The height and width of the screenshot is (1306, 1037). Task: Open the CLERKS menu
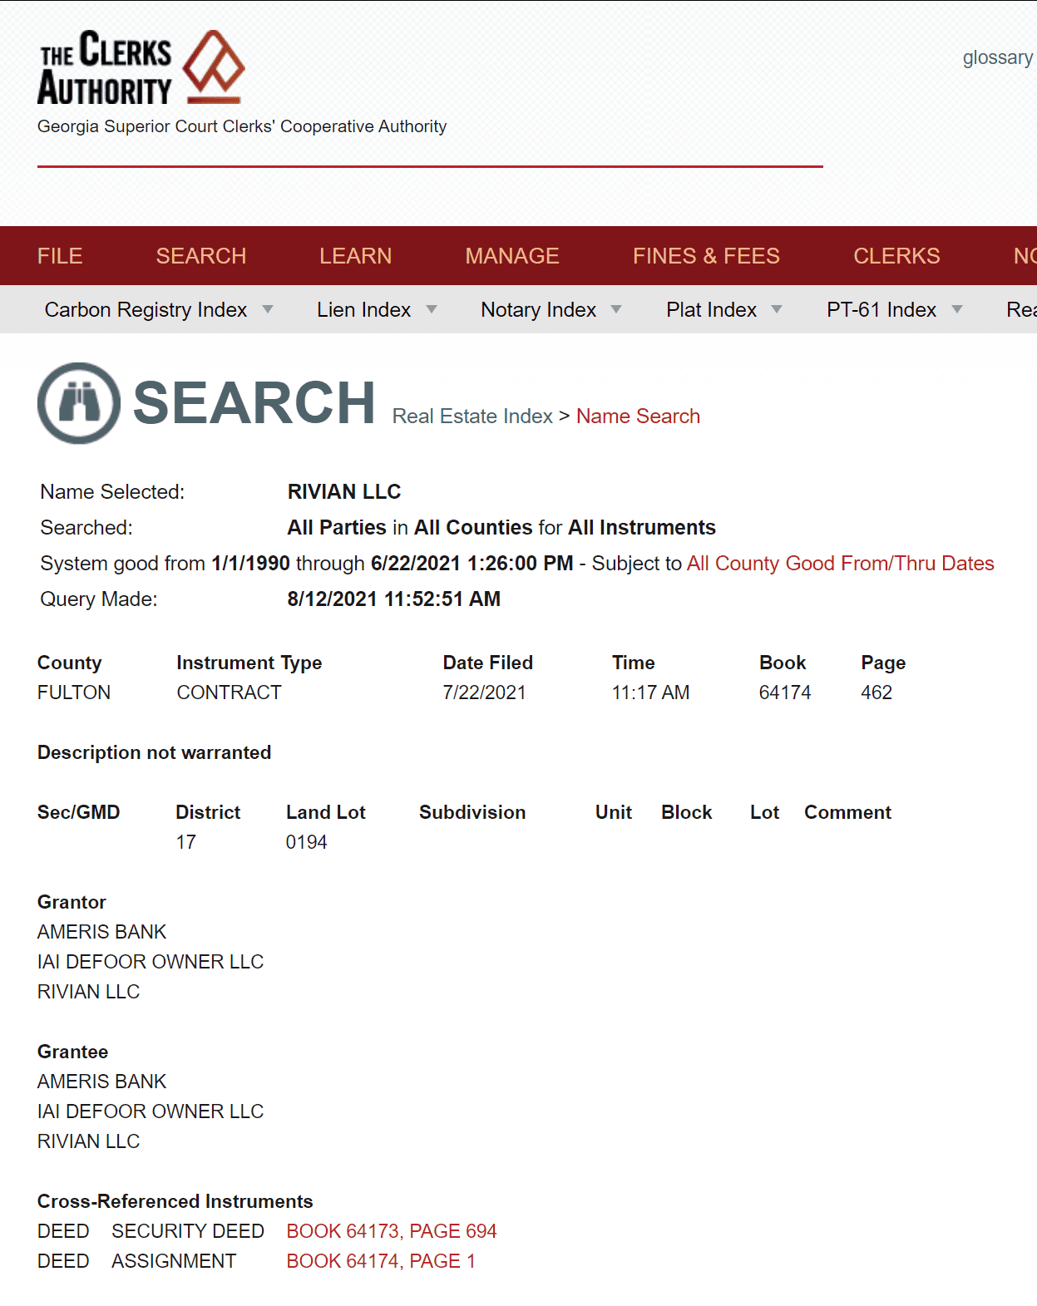click(896, 256)
